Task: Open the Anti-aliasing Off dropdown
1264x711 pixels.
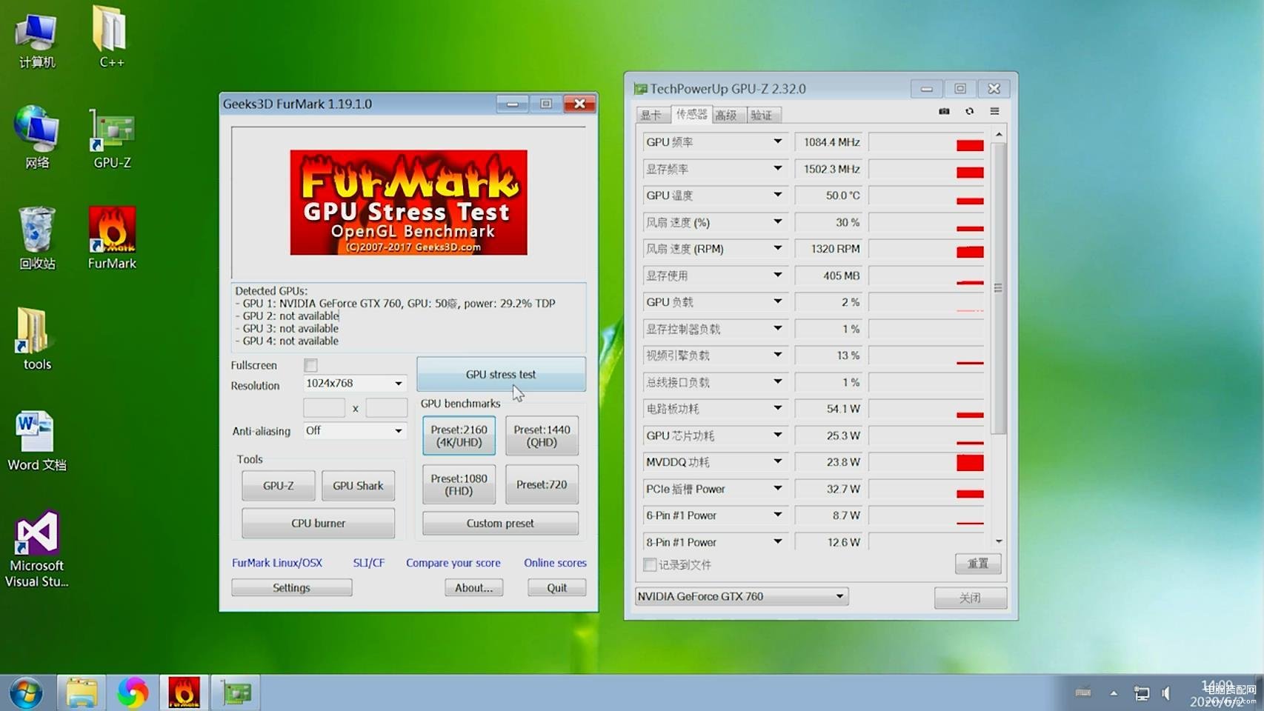Action: point(355,430)
